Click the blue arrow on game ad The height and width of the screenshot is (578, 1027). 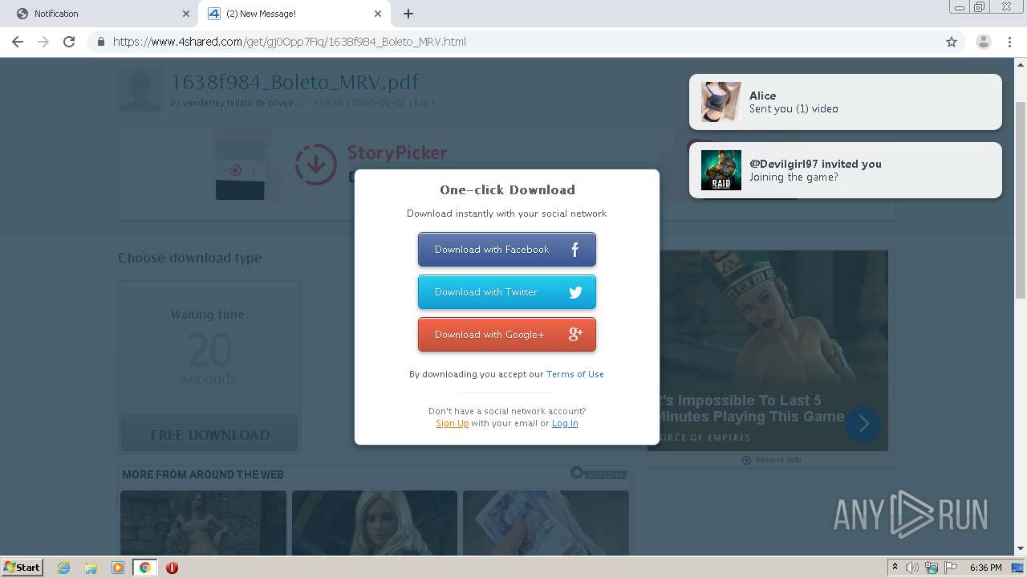click(863, 424)
